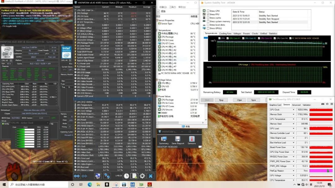Screen dimensions: 335x188
Task: Click the Save Report floppy icon
Action: [x=178, y=139]
